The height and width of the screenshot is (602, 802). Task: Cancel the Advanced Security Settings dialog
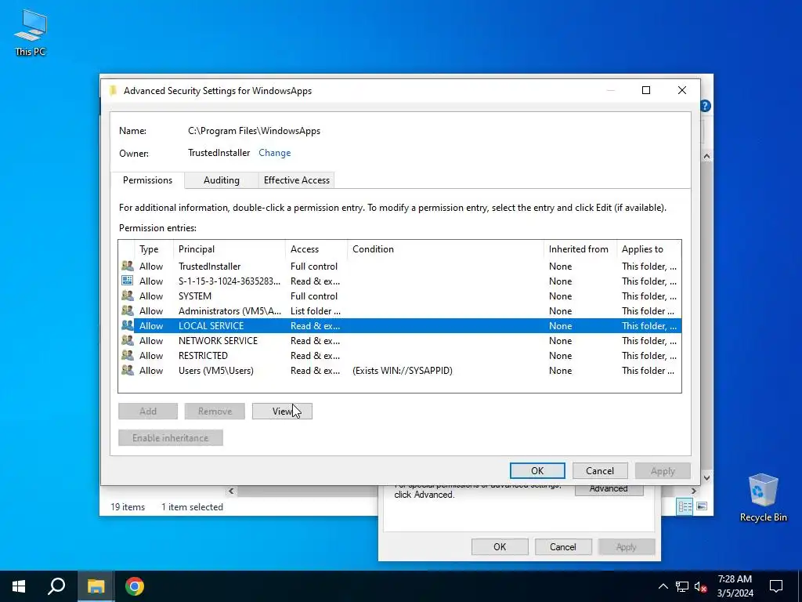(x=599, y=471)
